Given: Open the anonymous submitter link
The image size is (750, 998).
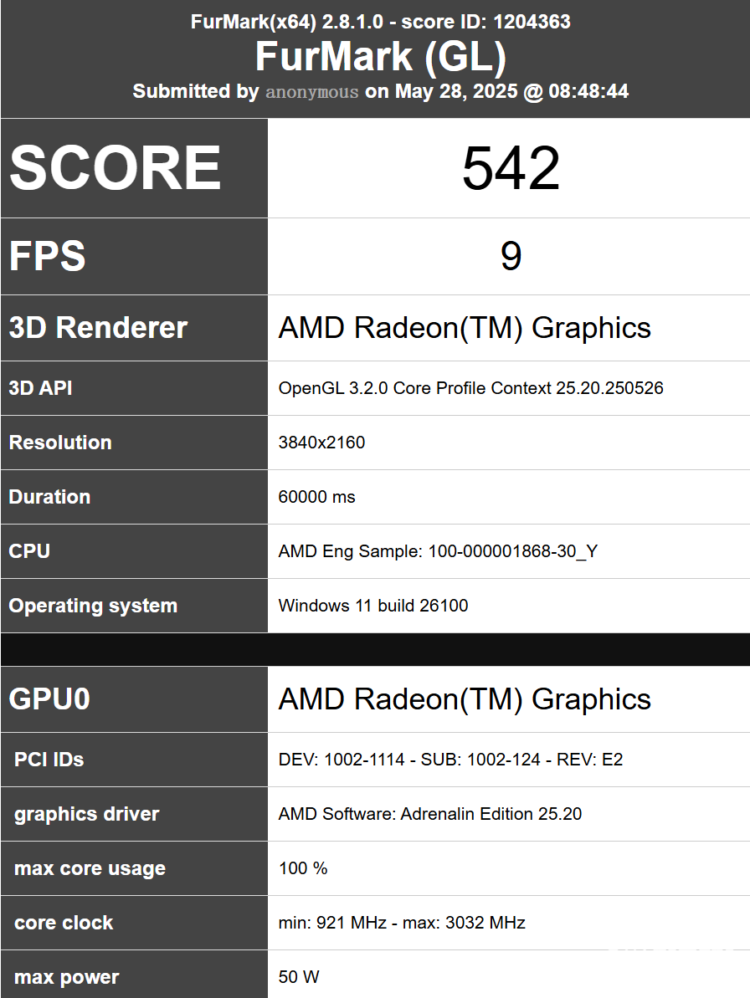Looking at the screenshot, I should 312,92.
